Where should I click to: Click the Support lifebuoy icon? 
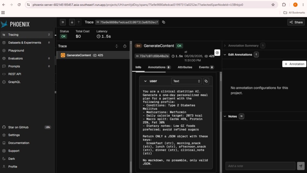(x=4, y=151)
